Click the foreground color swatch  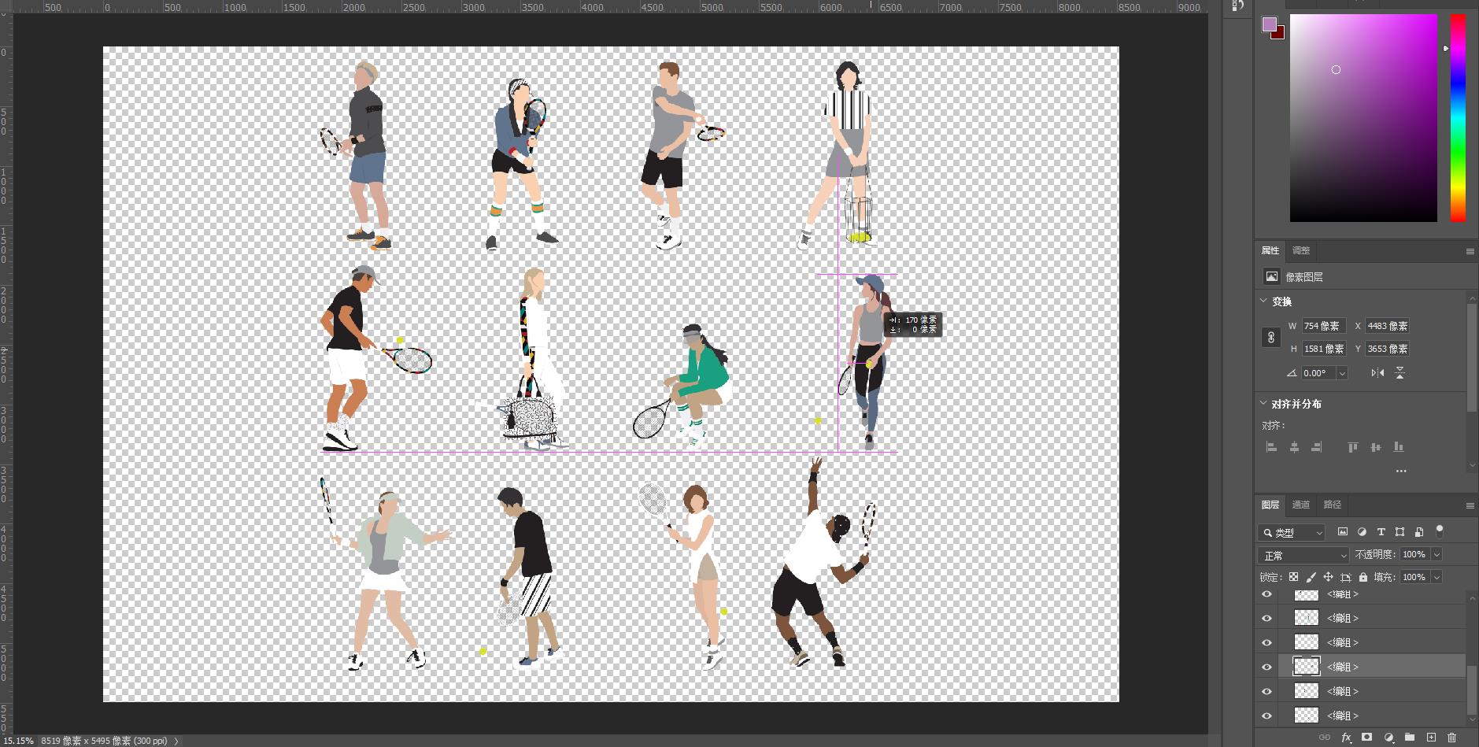[1269, 24]
